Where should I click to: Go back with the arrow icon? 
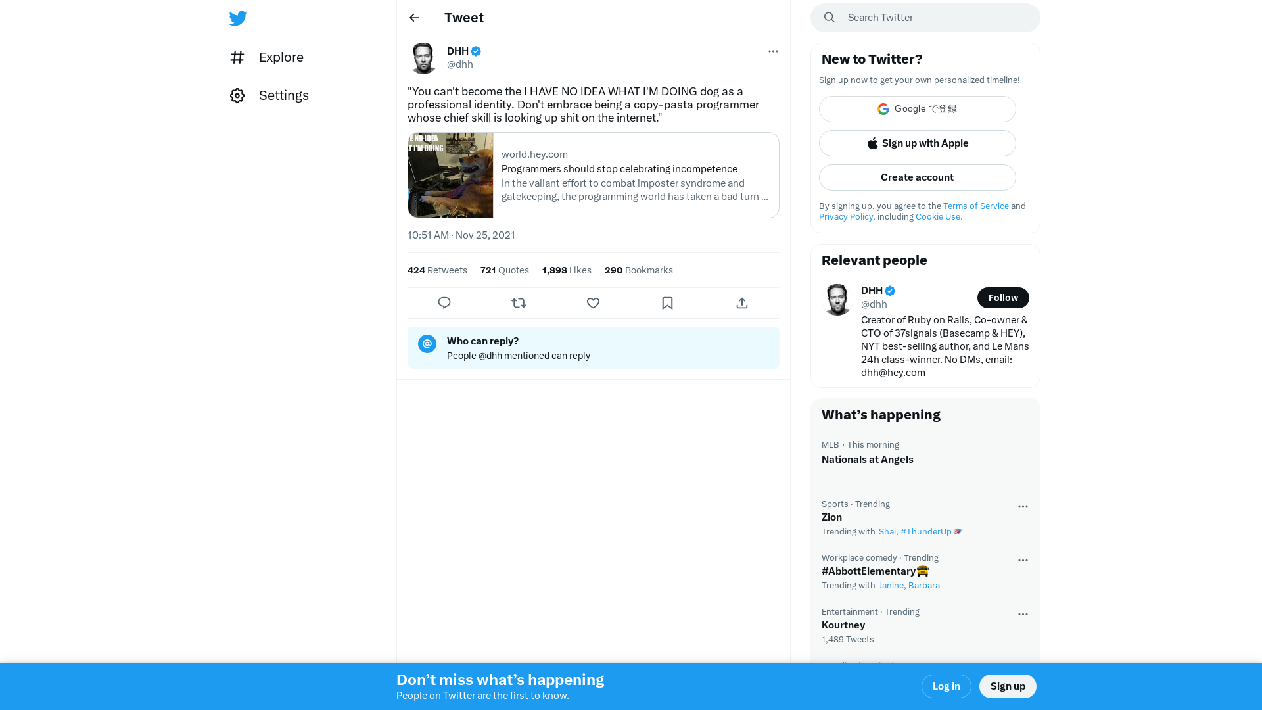point(414,18)
